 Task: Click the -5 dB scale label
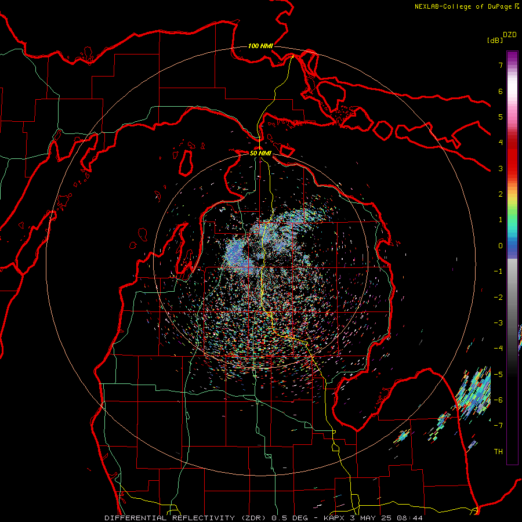(x=498, y=375)
